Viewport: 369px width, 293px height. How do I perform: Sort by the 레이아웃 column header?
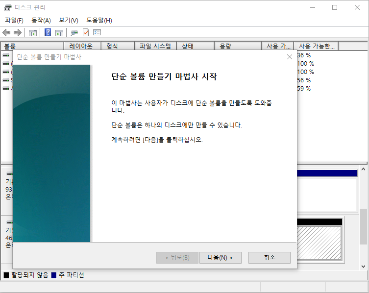pos(82,46)
